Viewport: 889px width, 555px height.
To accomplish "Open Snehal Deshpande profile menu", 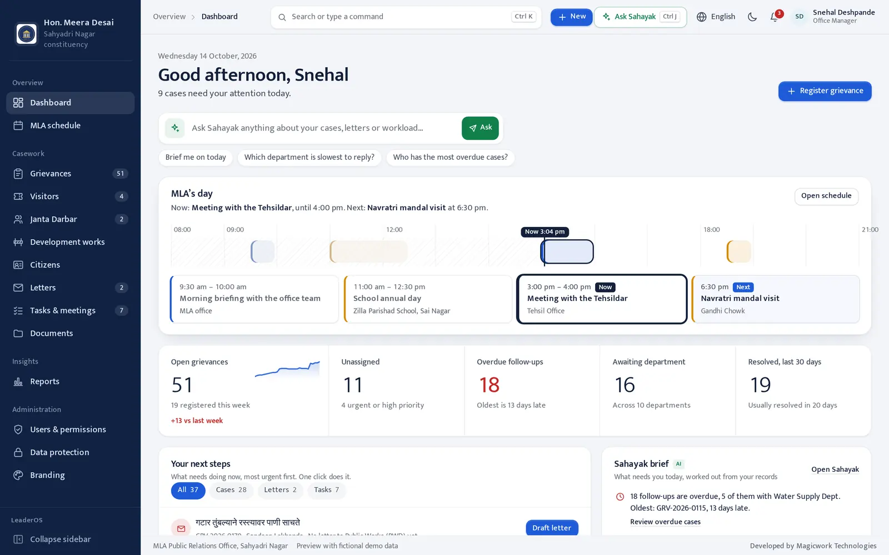I will click(x=833, y=17).
